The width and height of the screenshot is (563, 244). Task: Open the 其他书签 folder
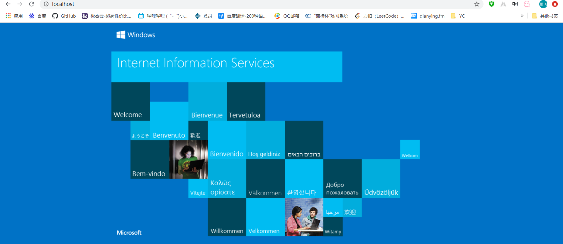(x=545, y=16)
